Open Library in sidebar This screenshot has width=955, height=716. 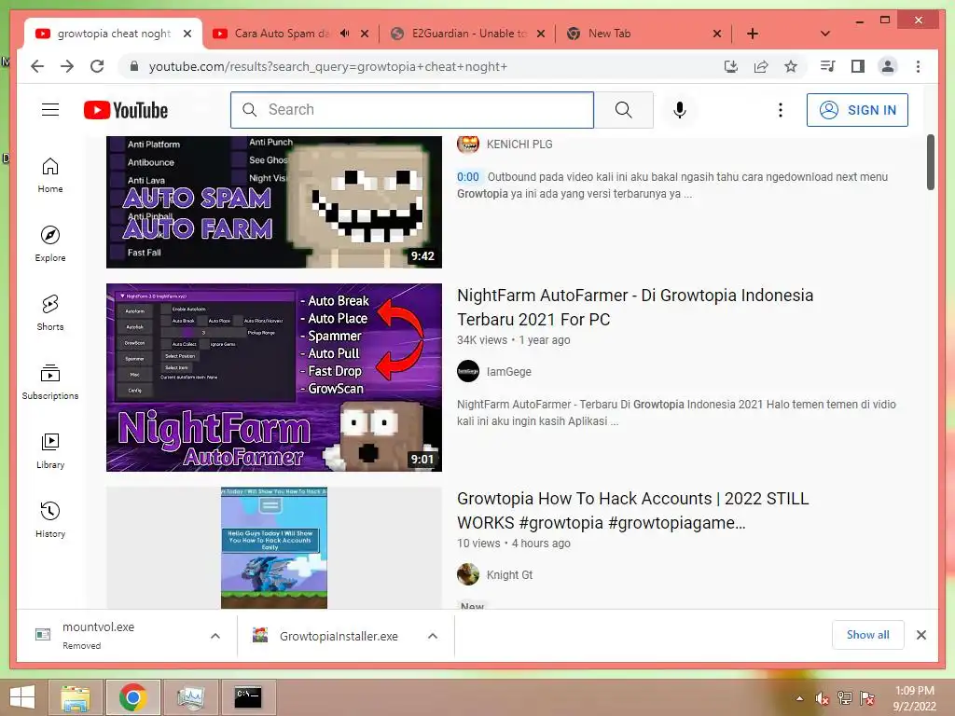tap(50, 450)
